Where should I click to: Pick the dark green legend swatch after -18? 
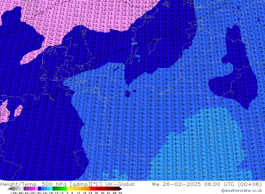54,189
